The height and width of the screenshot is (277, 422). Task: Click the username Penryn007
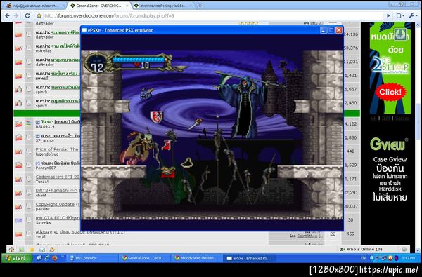click(46, 168)
